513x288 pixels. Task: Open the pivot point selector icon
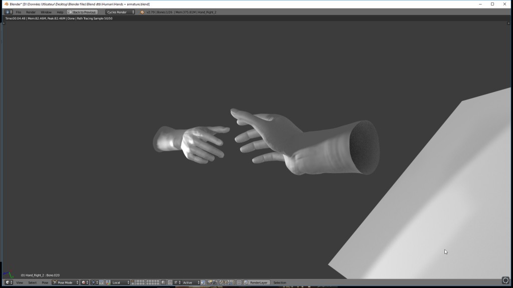tap(94, 282)
